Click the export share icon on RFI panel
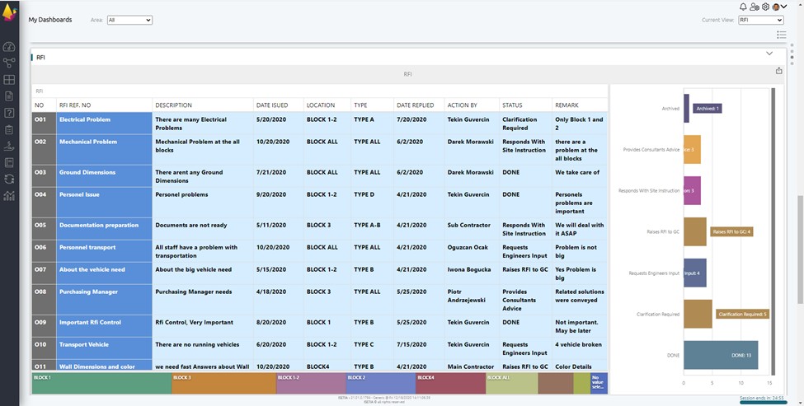Viewport: 804px width, 406px height. pyautogui.click(x=779, y=71)
